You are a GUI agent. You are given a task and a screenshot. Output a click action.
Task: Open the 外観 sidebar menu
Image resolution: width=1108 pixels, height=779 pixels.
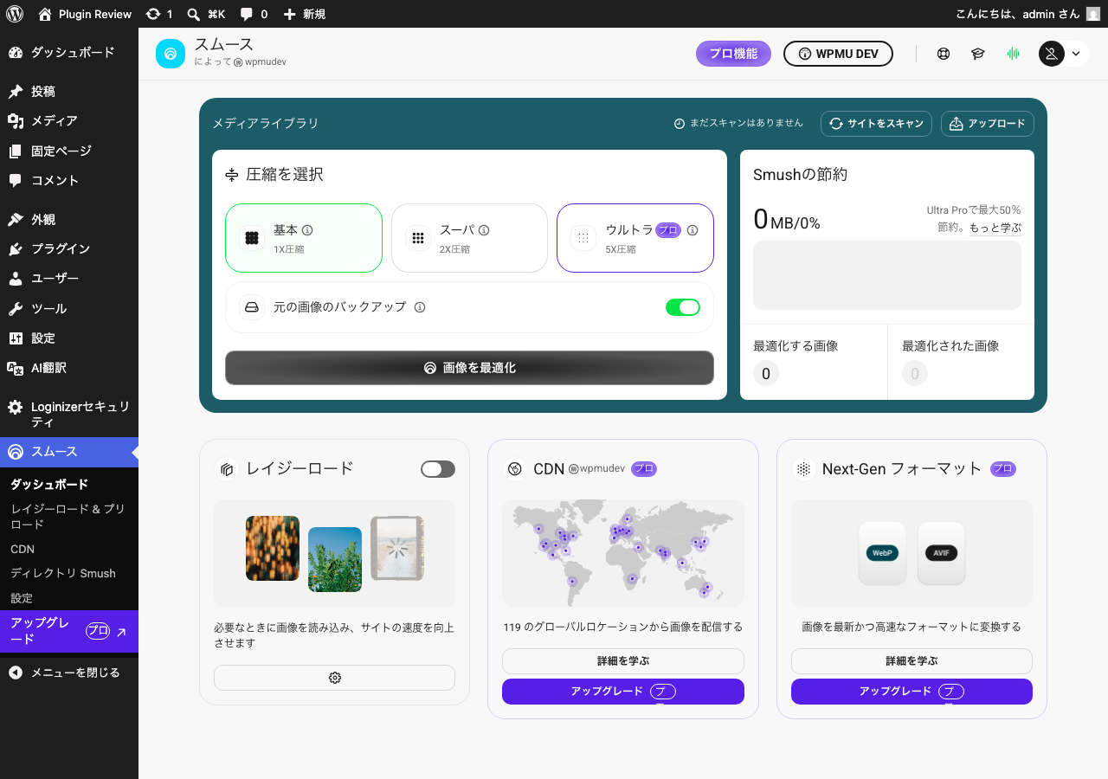click(x=69, y=220)
